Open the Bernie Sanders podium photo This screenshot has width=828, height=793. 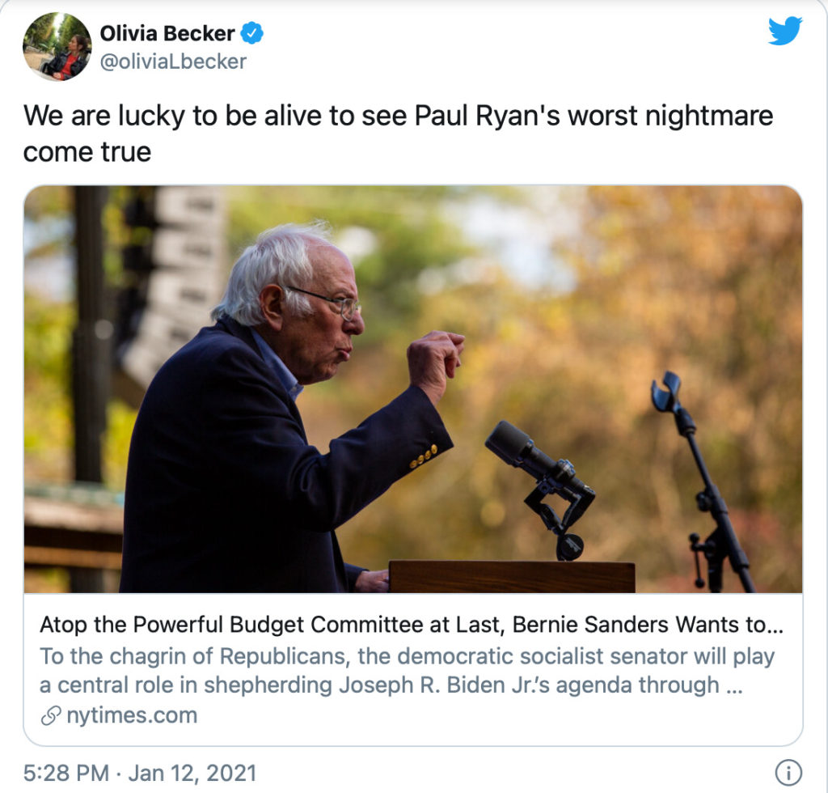pos(413,389)
